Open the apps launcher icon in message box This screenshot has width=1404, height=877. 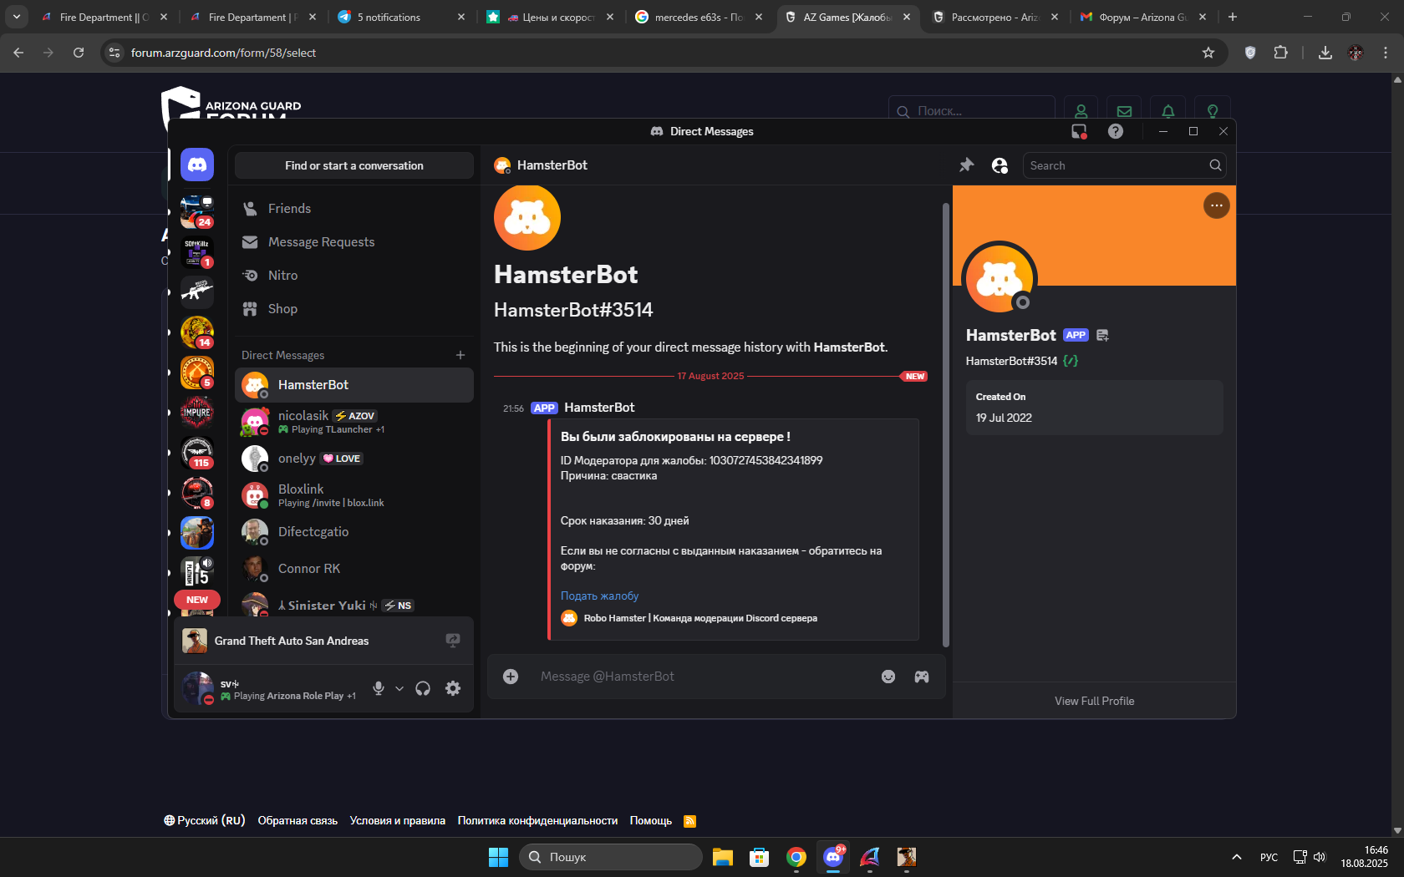click(x=922, y=677)
